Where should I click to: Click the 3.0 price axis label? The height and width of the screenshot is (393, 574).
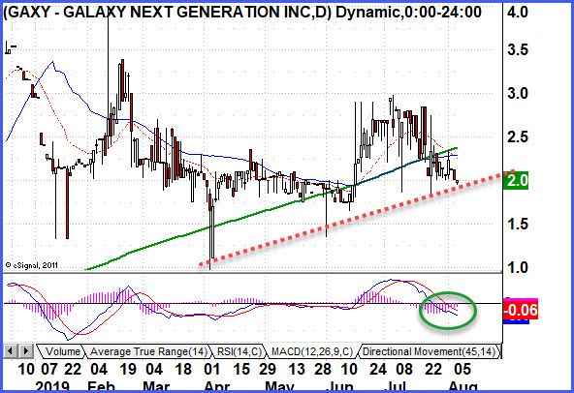click(517, 93)
